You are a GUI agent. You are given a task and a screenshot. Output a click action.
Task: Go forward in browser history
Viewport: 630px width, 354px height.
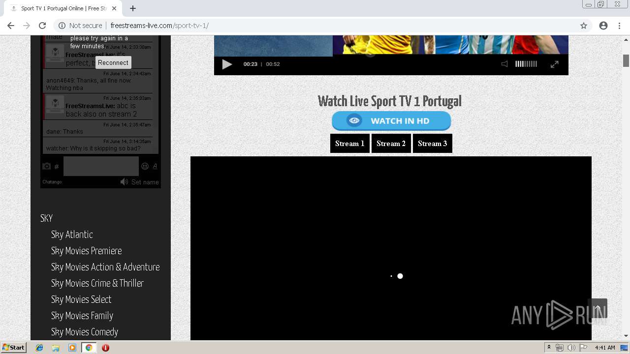27,26
